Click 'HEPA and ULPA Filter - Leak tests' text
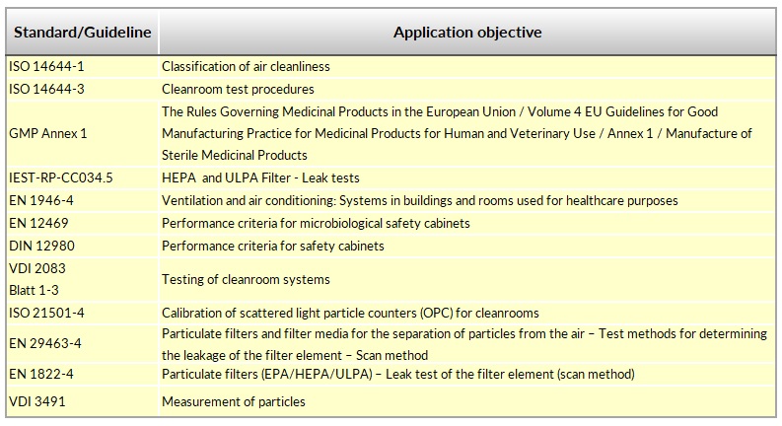 (260, 178)
